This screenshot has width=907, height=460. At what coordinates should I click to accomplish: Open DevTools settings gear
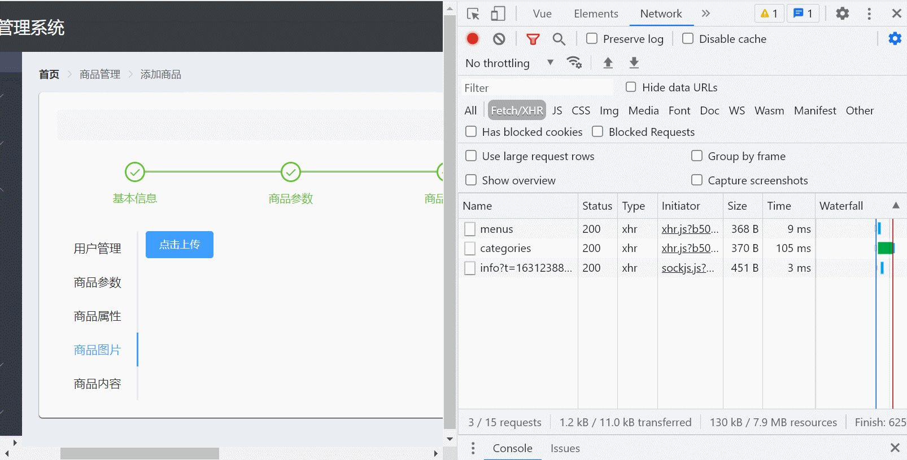842,14
